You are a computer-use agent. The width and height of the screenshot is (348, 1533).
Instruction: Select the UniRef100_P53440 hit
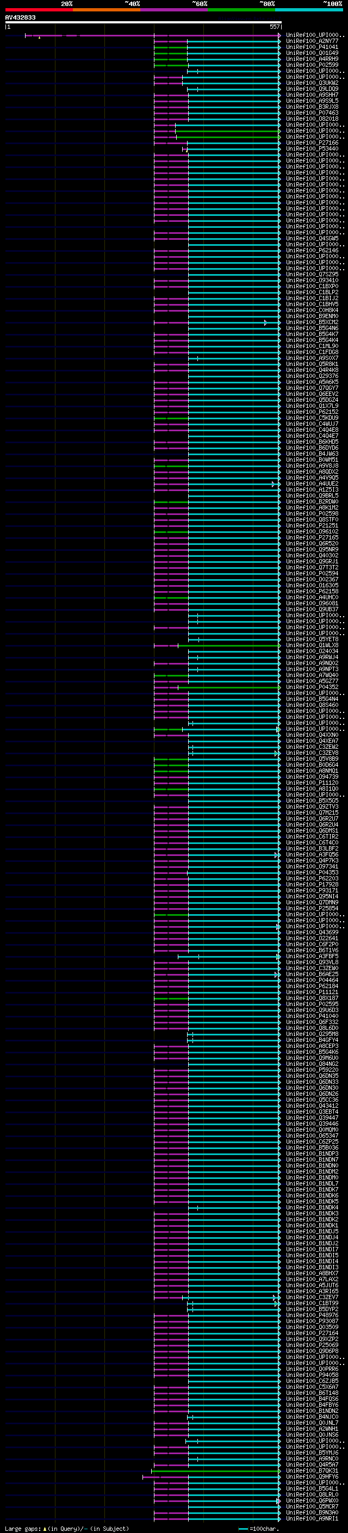[x=312, y=149]
